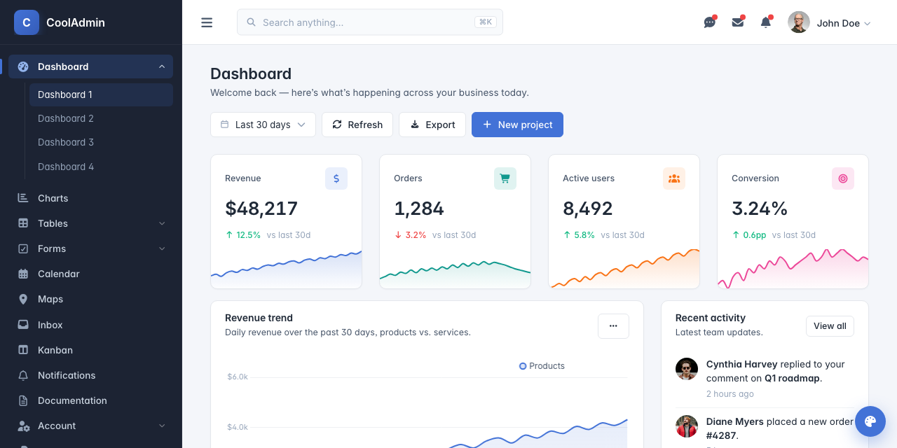Open the John Doe user menu
This screenshot has height=448, width=897.
tap(830, 22)
